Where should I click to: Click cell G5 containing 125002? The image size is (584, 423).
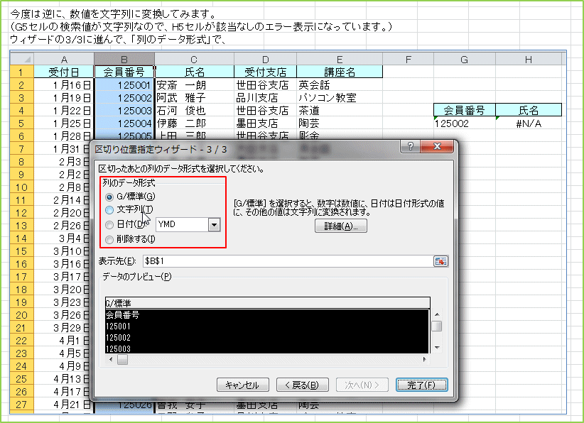pyautogui.click(x=465, y=123)
